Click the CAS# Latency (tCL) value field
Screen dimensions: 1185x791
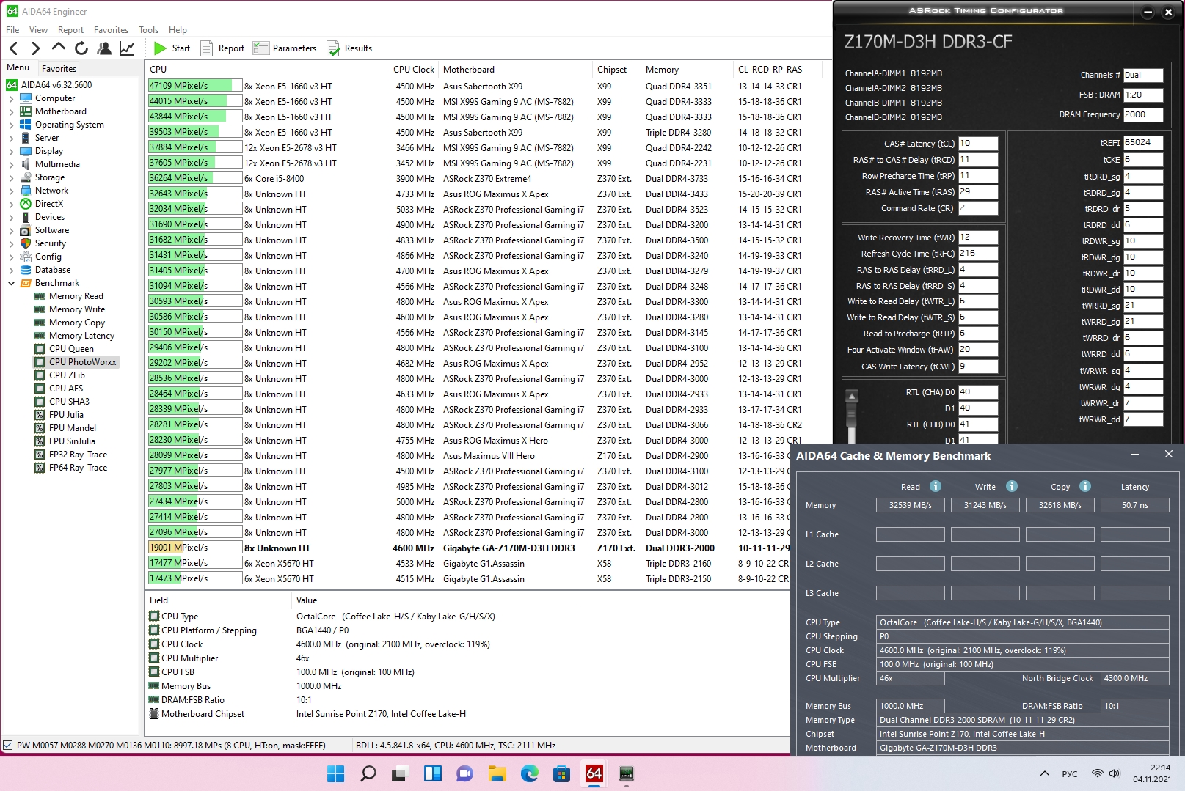[x=978, y=144]
